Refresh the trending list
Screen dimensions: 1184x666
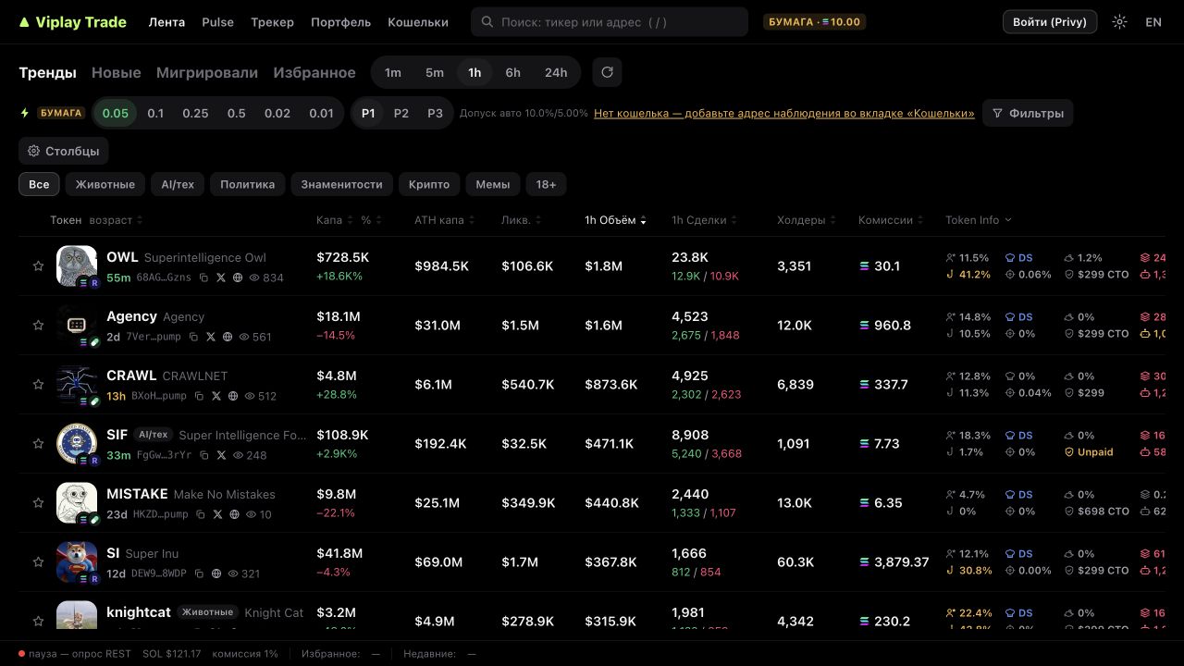pos(607,72)
